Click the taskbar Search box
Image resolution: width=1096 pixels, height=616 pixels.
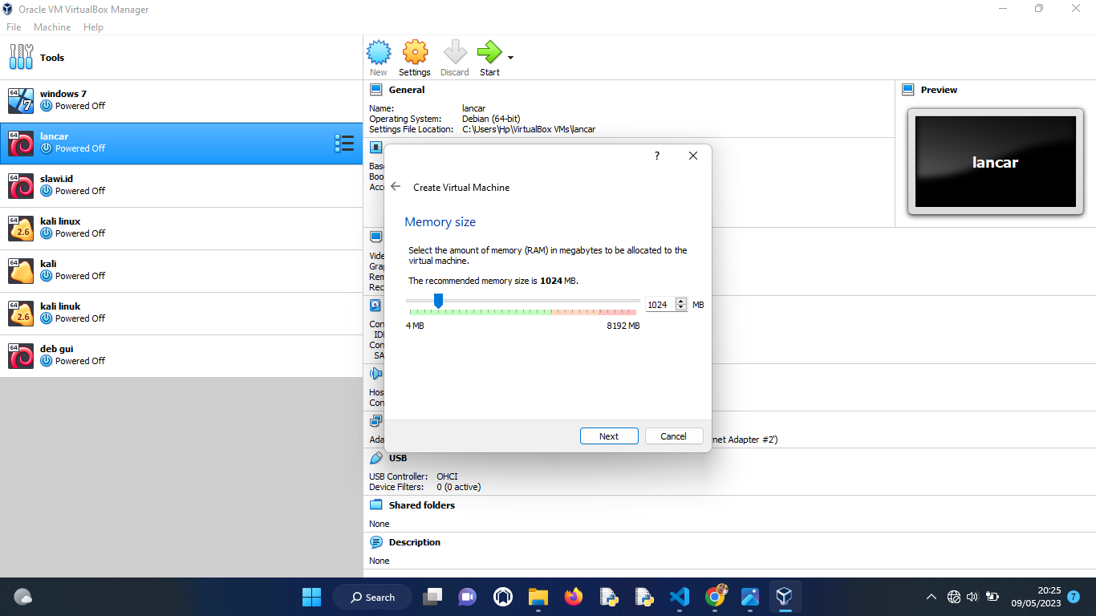tap(373, 597)
